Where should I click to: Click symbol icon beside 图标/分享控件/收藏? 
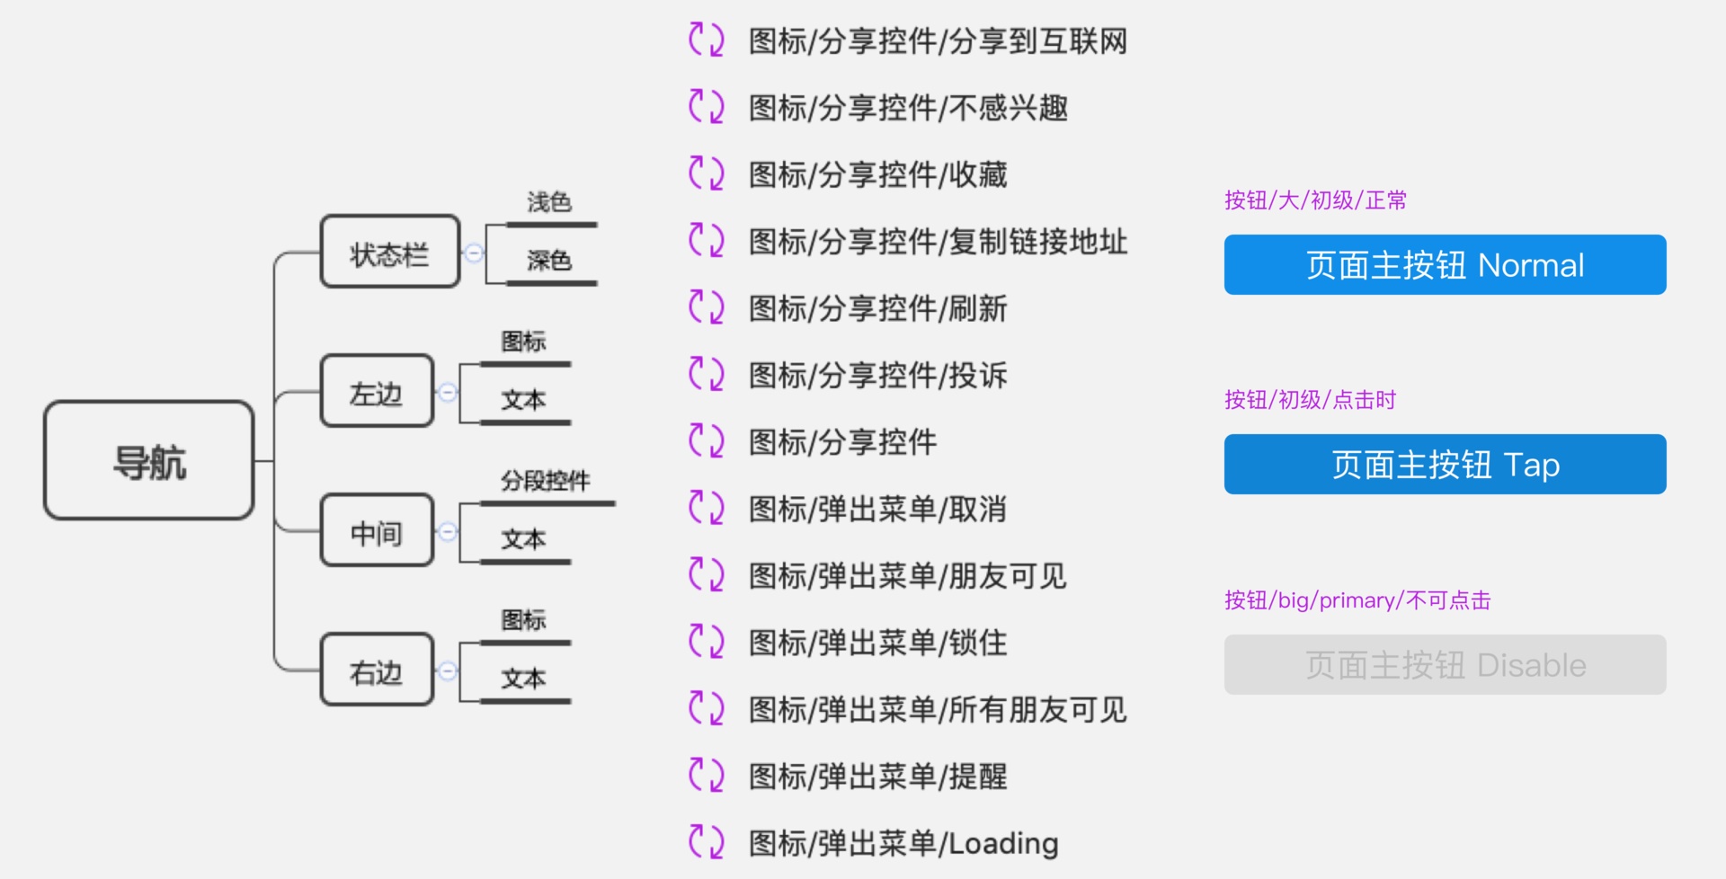(x=706, y=173)
